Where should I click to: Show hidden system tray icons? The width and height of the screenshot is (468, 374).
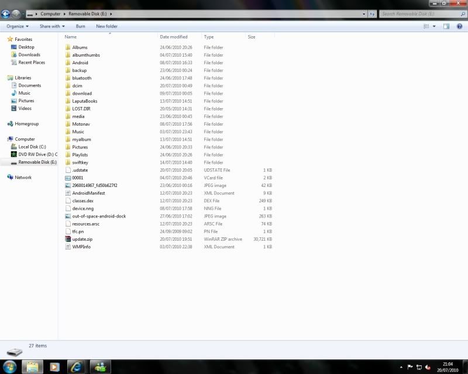coord(401,367)
